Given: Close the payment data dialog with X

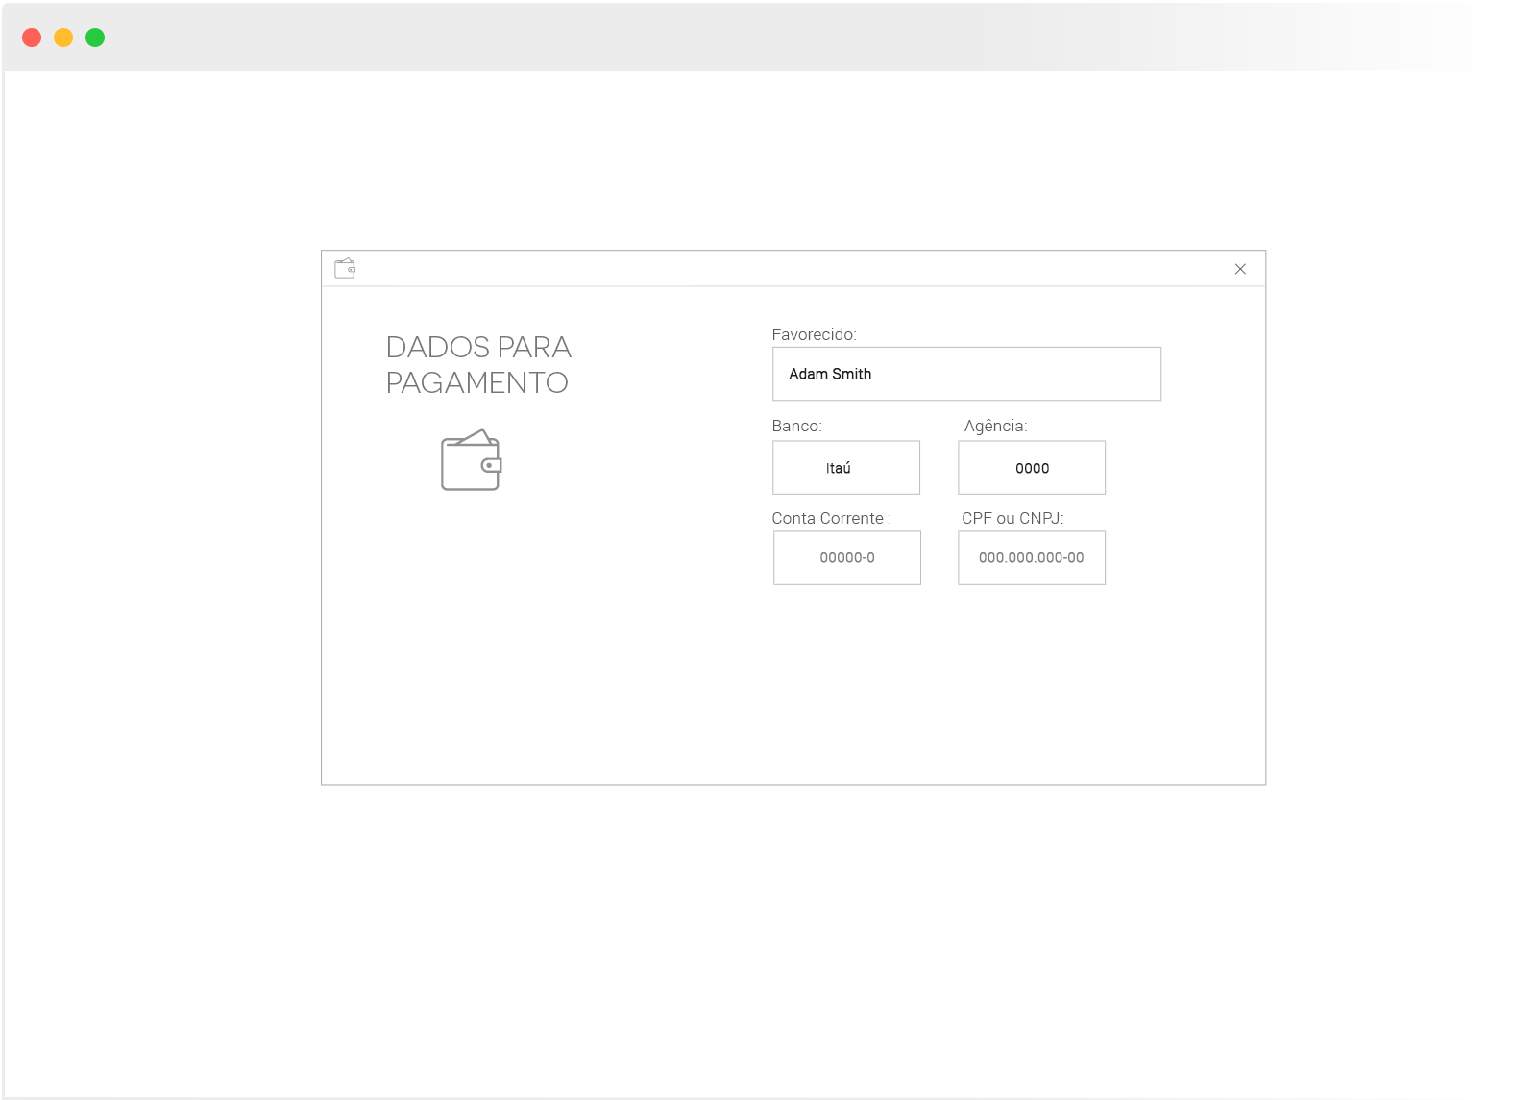Looking at the screenshot, I should point(1240,269).
